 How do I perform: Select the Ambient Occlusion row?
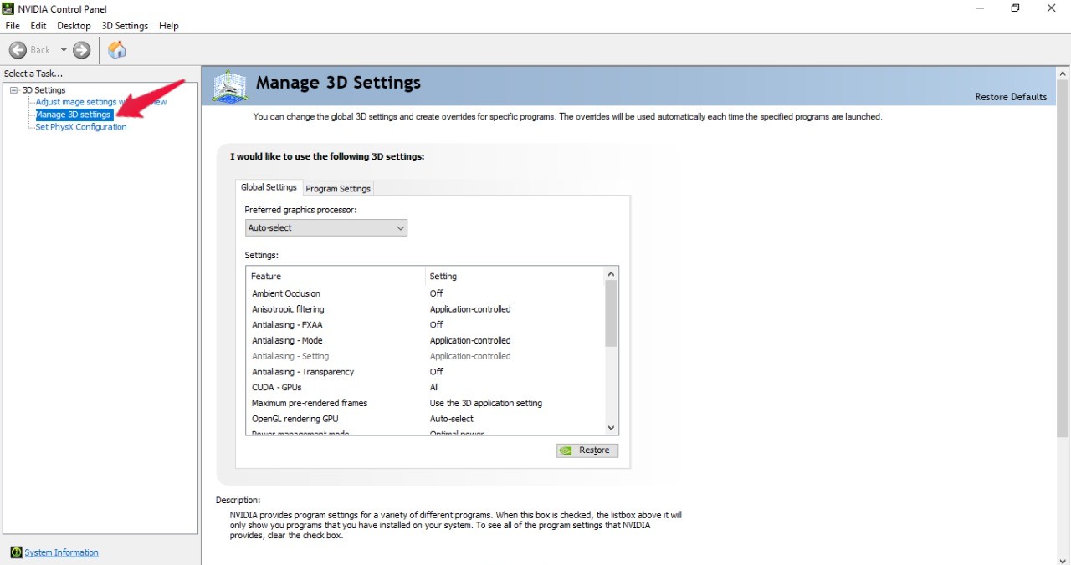(425, 293)
